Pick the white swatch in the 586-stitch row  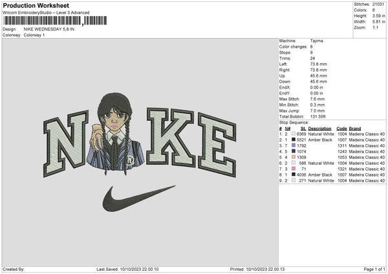pos(294,163)
